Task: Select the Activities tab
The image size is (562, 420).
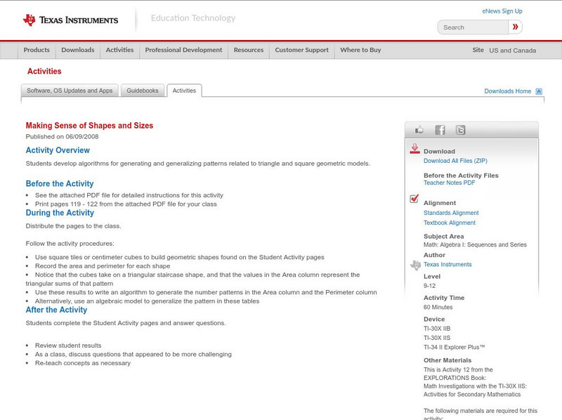Action: click(x=184, y=91)
